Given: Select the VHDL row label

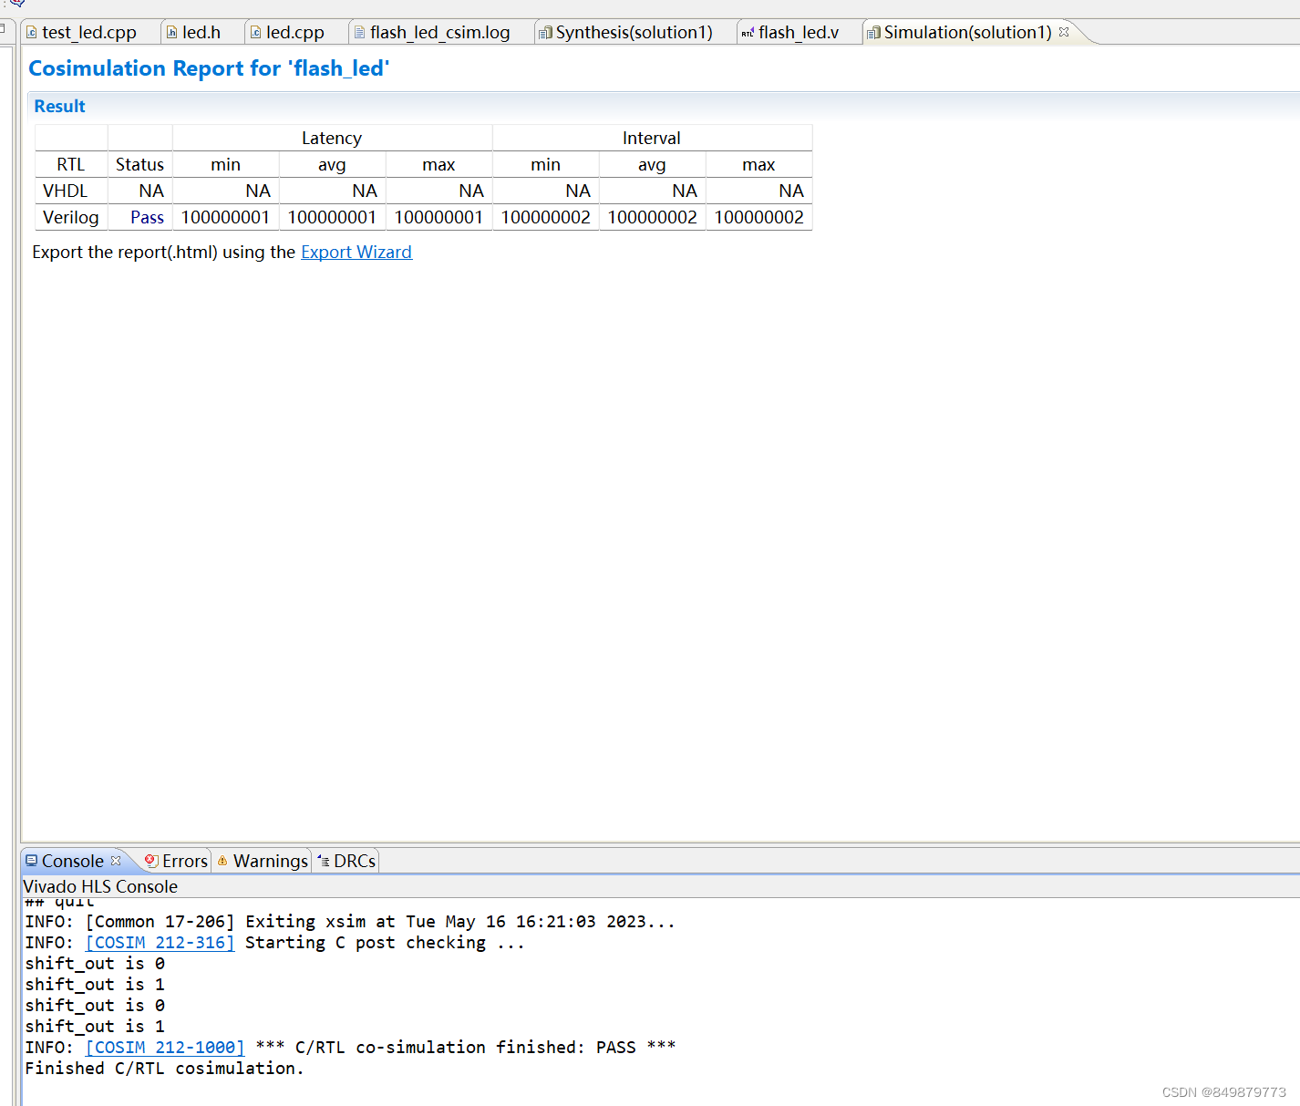Looking at the screenshot, I should [x=66, y=191].
